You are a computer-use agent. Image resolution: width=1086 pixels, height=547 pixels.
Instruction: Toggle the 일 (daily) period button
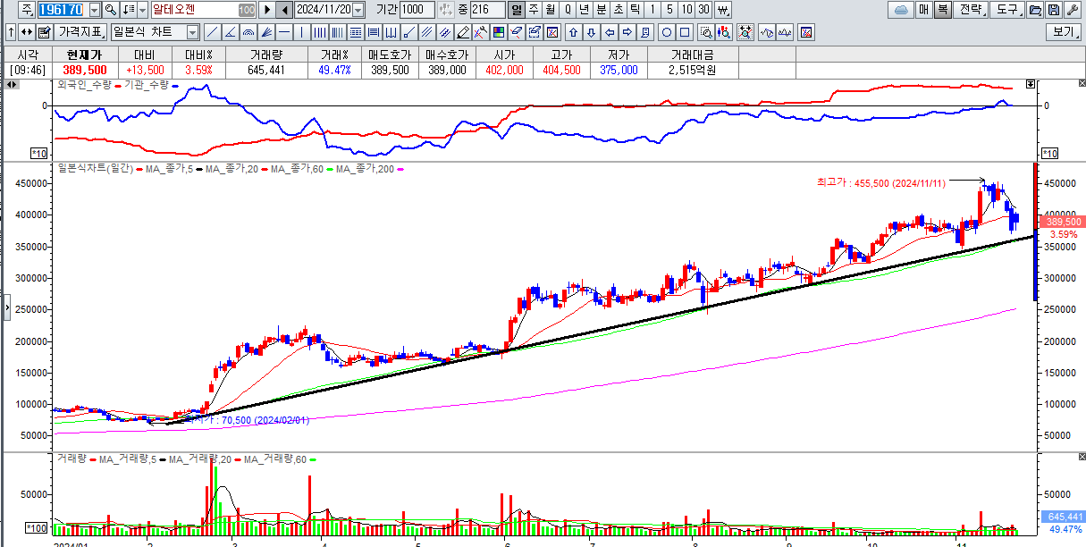pyautogui.click(x=517, y=10)
